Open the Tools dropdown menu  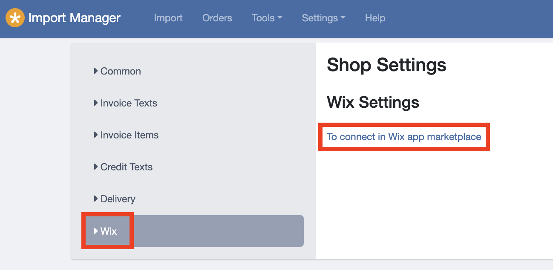tap(267, 18)
